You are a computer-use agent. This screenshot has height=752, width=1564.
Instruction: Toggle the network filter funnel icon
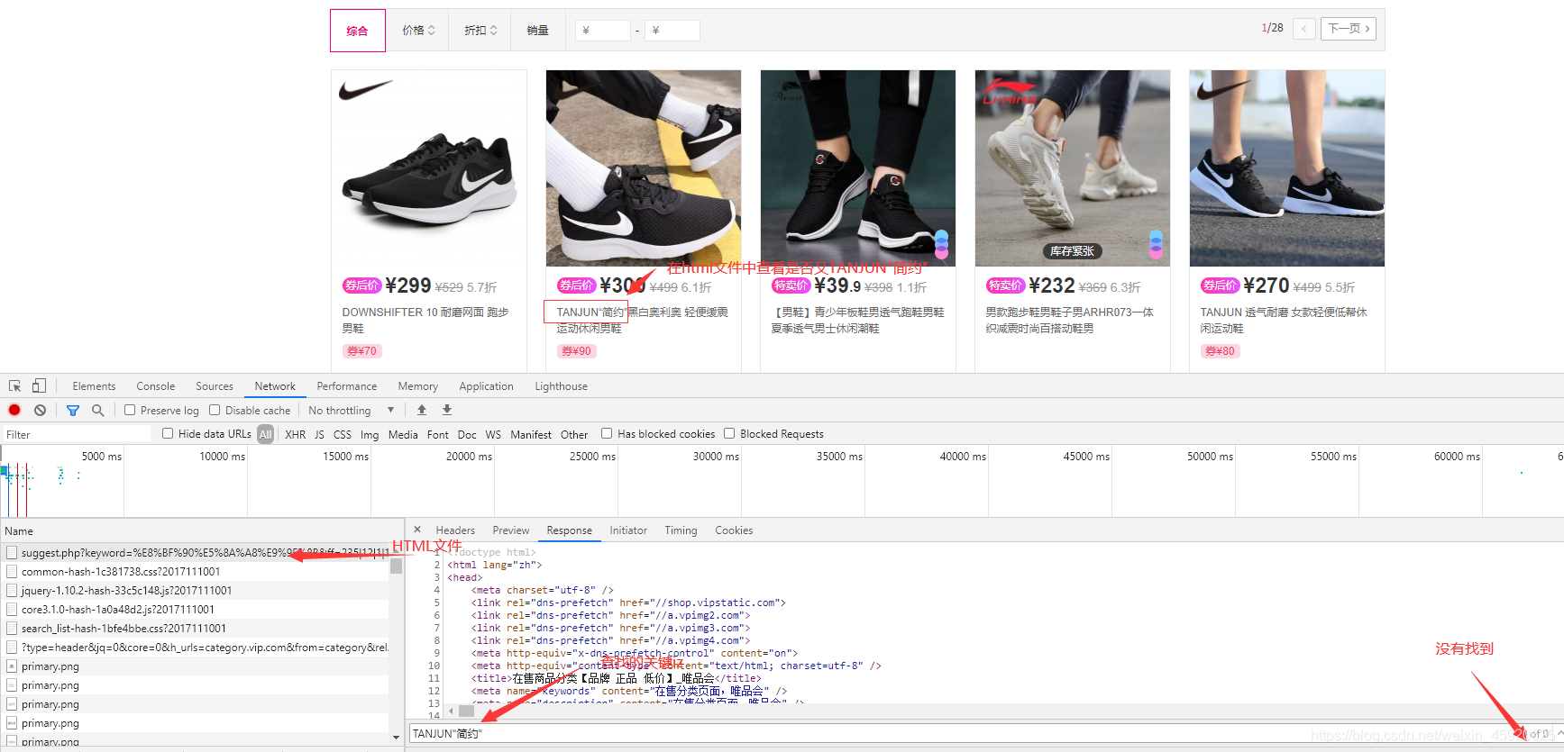click(x=73, y=410)
